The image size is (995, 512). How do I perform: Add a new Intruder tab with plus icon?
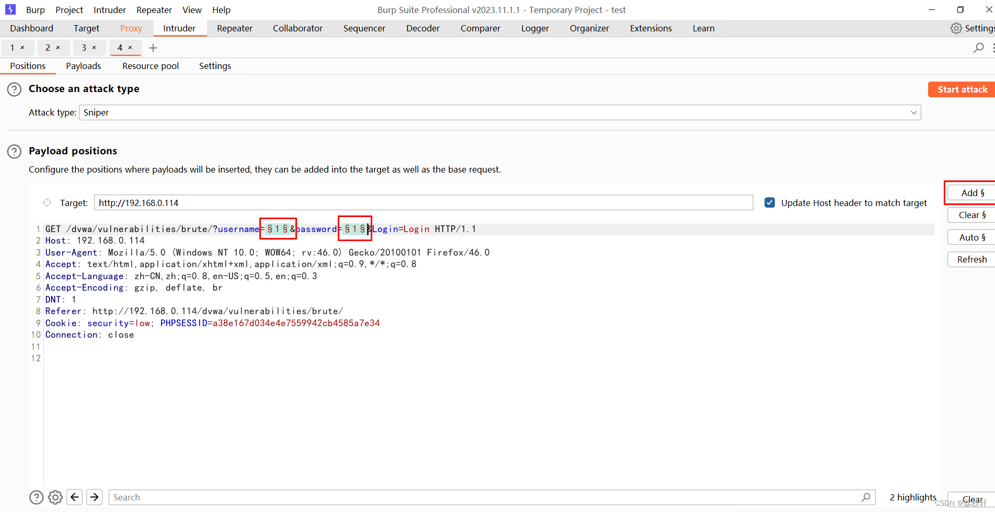153,48
